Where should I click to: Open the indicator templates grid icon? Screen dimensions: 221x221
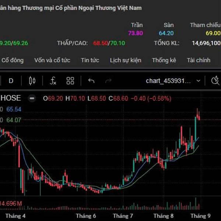[x=70, y=81]
